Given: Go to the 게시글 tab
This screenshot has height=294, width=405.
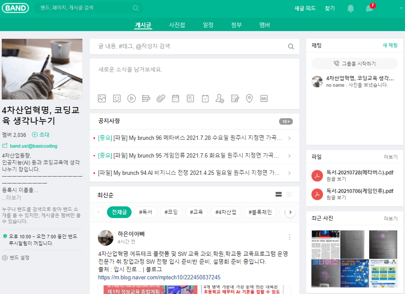Looking at the screenshot, I should pos(143,25).
